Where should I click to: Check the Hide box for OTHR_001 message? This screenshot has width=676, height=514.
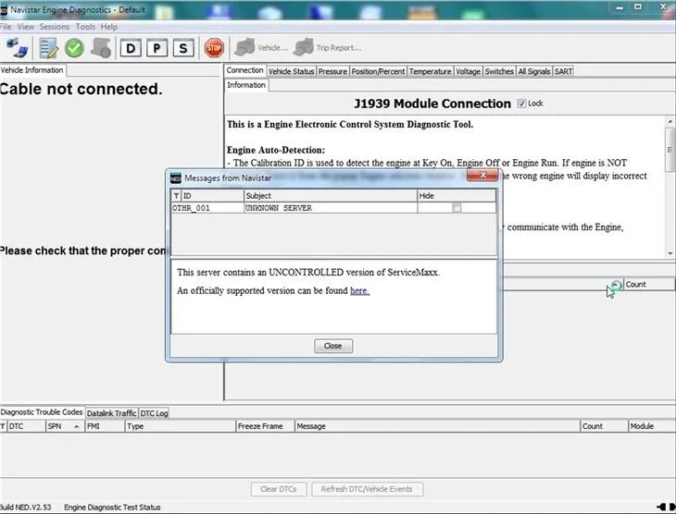pyautogui.click(x=457, y=208)
